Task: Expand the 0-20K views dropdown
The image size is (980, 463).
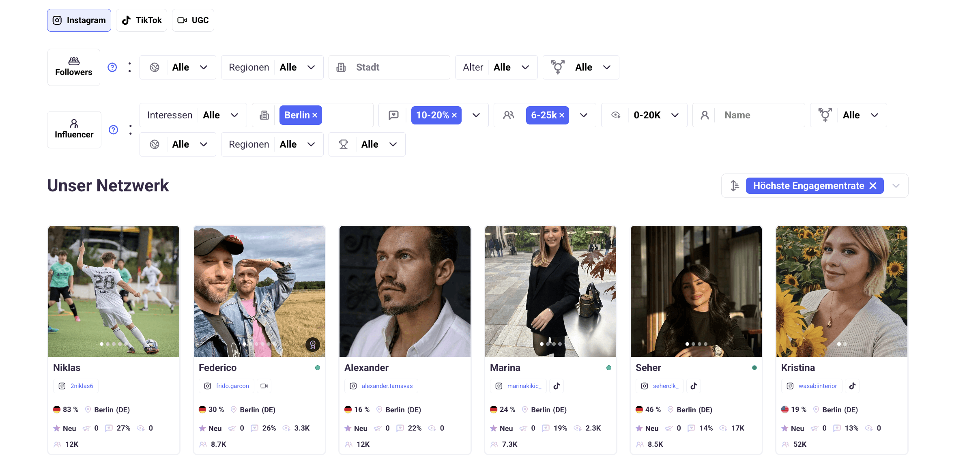Action: pos(675,115)
